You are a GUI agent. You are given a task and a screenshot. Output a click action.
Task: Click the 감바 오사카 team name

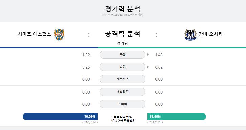pos(211,34)
